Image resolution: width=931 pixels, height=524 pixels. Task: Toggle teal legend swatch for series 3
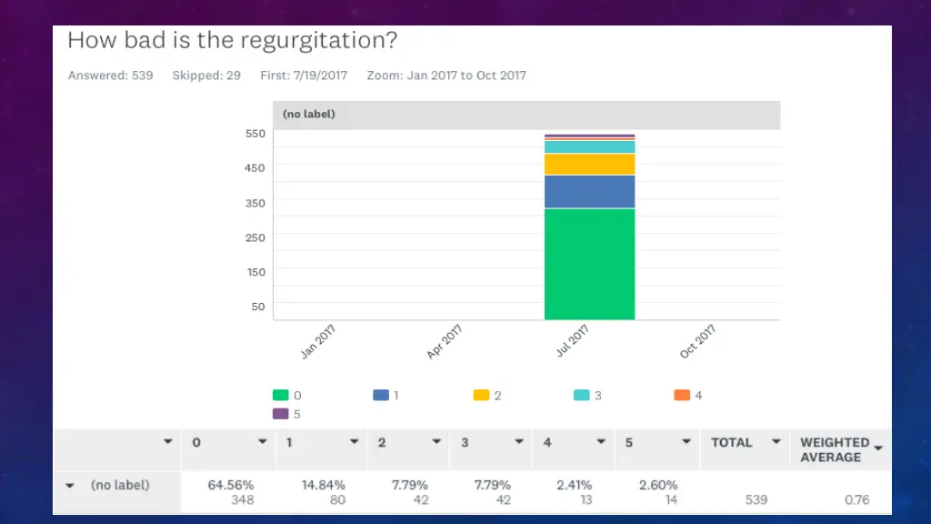[x=581, y=395]
